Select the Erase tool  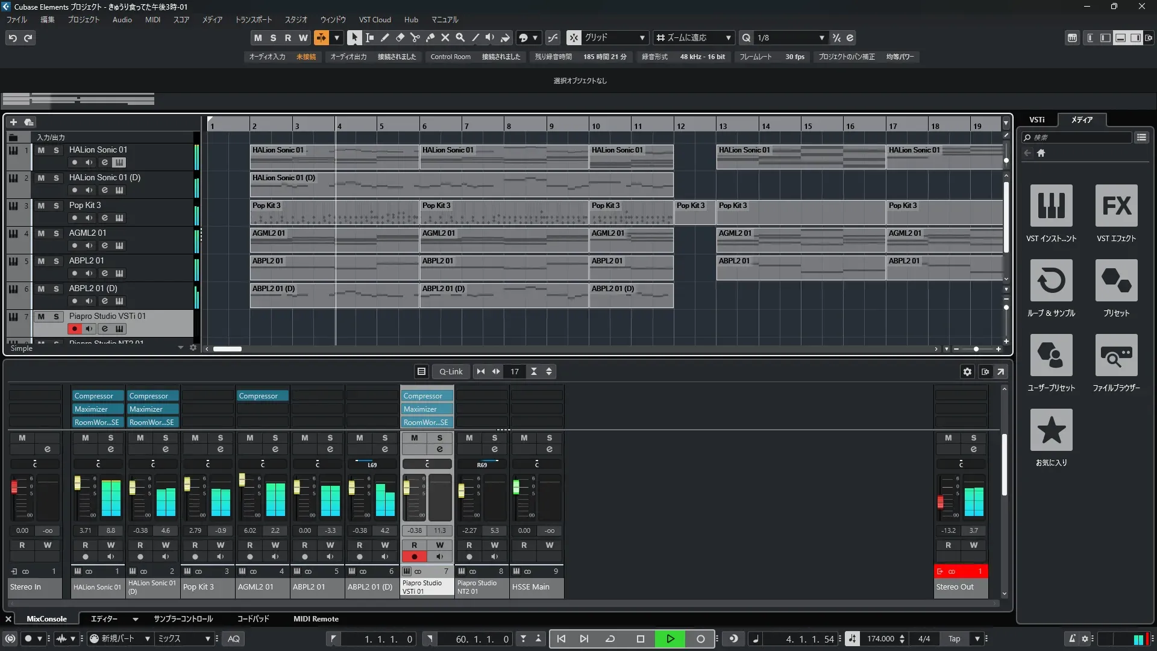[400, 37]
